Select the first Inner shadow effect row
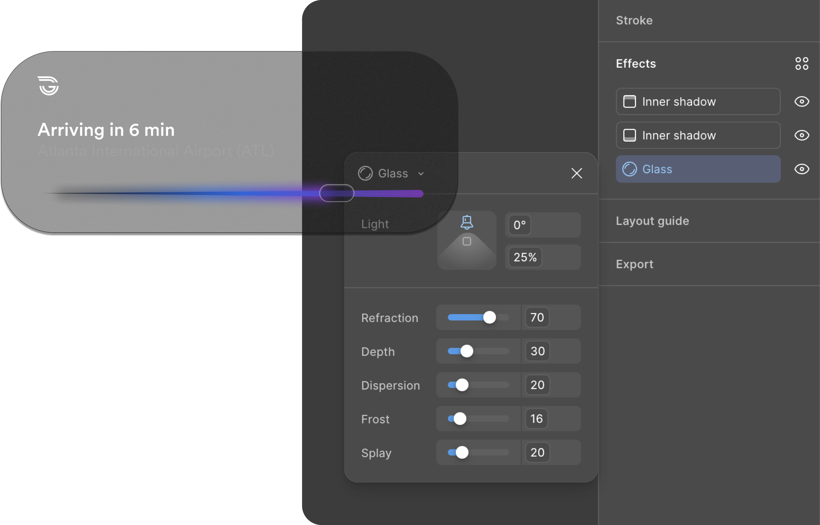The image size is (820, 525). [698, 101]
